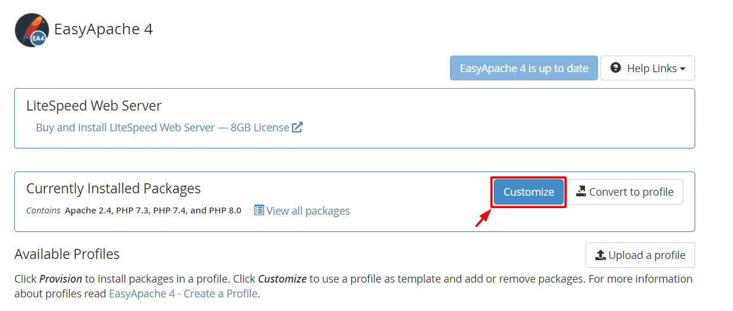733x311 pixels.
Task: Click the red arrow annotation below Customize
Action: click(484, 218)
